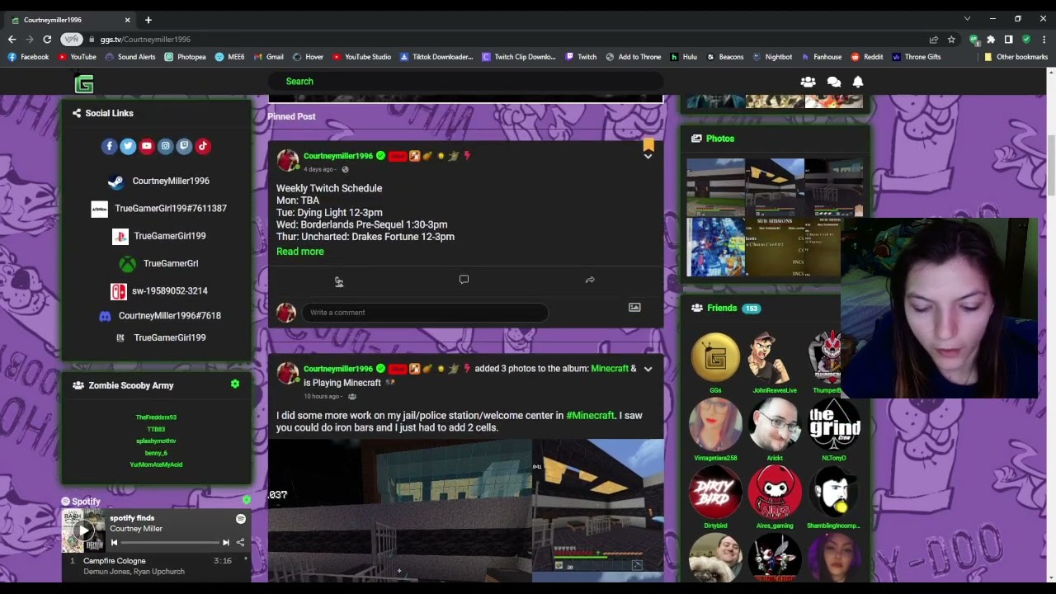This screenshot has height=594, width=1056.
Task: Open Aires_gaming friend avatar
Action: 775,493
